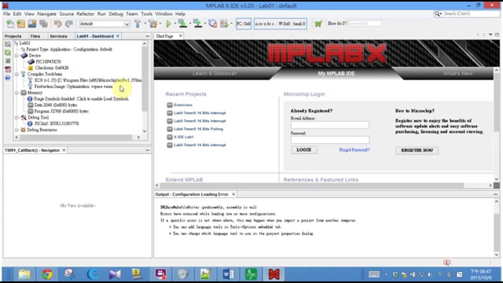Screen dimensions: 503x283
Task: Click the Clean and Build icon
Action: tap(152, 24)
